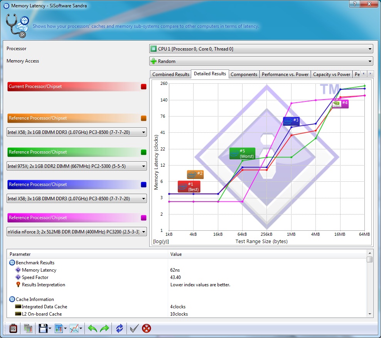Click the green back arrow

pos(92,328)
